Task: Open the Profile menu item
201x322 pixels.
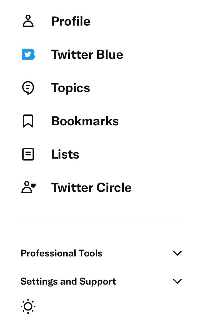Action: [71, 21]
